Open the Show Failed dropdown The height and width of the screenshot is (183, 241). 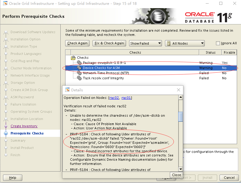click(x=145, y=43)
